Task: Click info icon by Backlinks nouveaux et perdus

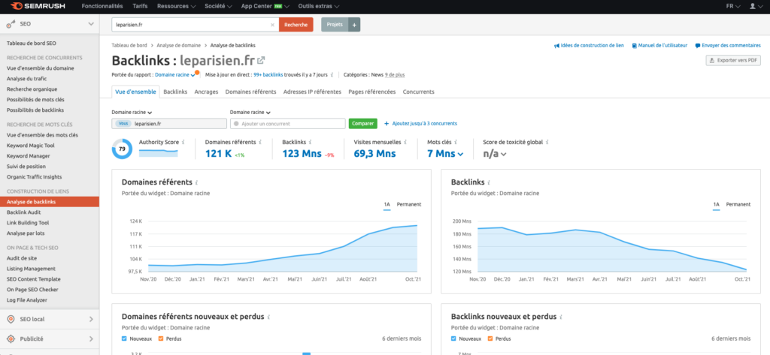Action: (561, 317)
